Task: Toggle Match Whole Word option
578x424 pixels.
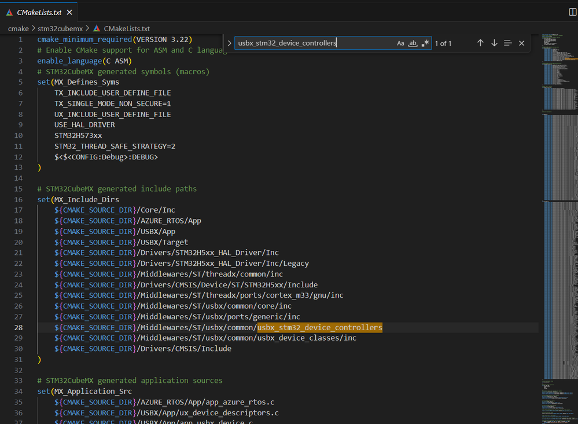Action: tap(413, 43)
